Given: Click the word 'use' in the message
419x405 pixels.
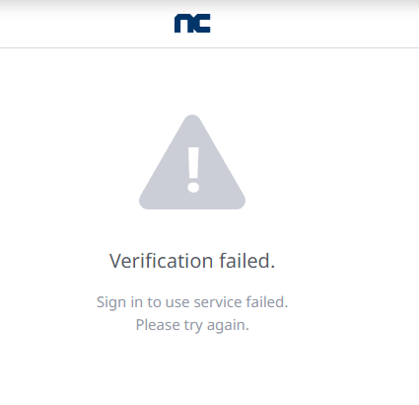Looking at the screenshot, I should pos(177,303).
